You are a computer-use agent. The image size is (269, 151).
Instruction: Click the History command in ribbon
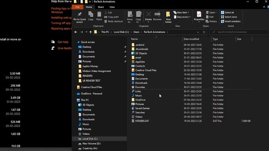point(211,21)
